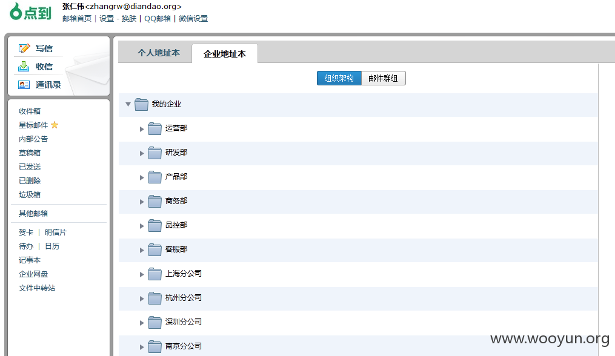Open 微信设置 link

pos(193,18)
